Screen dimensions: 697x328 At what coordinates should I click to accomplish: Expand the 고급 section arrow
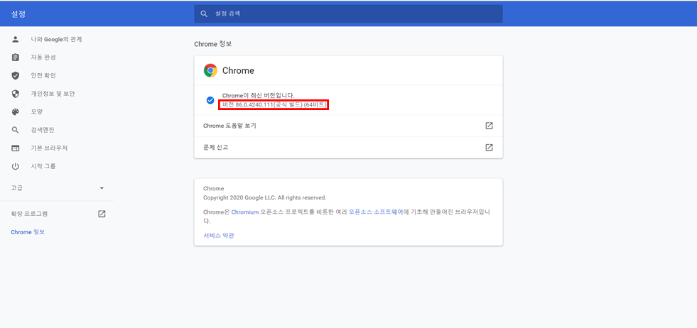pyautogui.click(x=102, y=188)
